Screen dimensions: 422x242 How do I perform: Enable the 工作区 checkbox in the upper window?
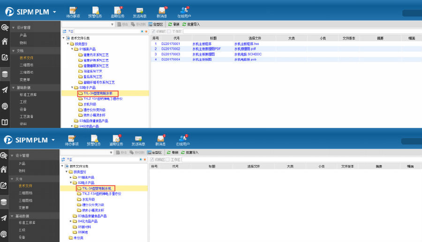(x=169, y=31)
